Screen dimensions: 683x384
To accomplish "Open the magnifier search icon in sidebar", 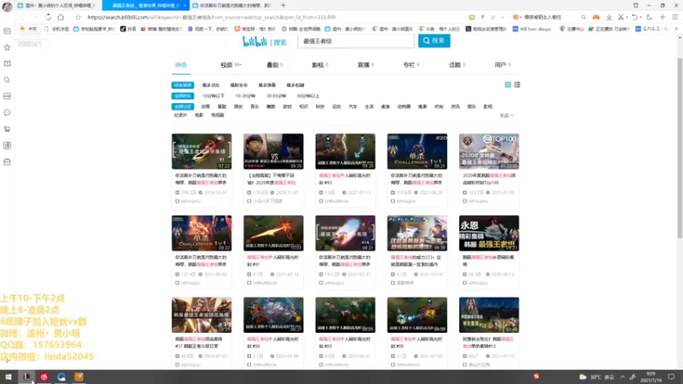I will (7, 79).
